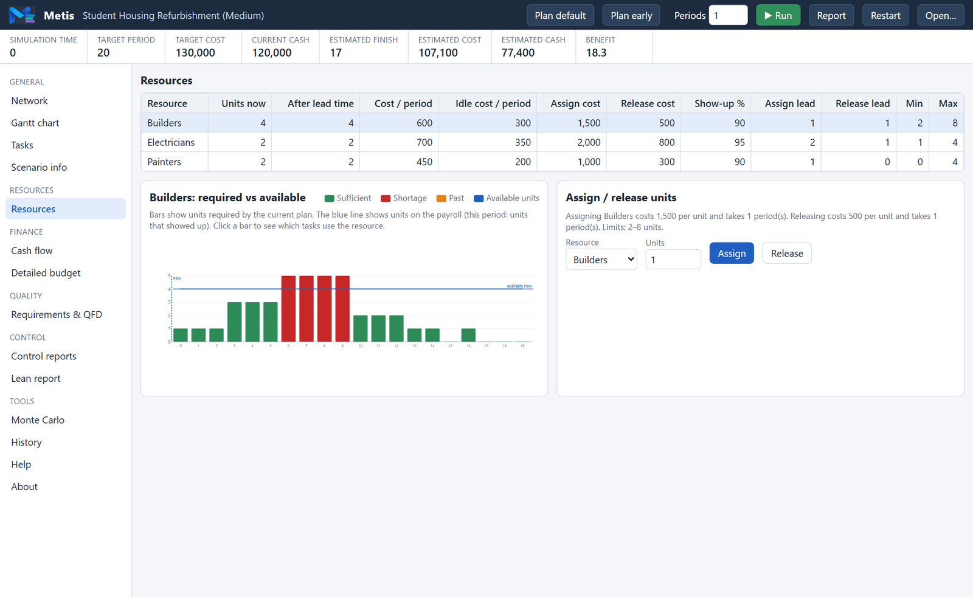
Task: Select the Electricians row in Resources table
Action: 552,142
